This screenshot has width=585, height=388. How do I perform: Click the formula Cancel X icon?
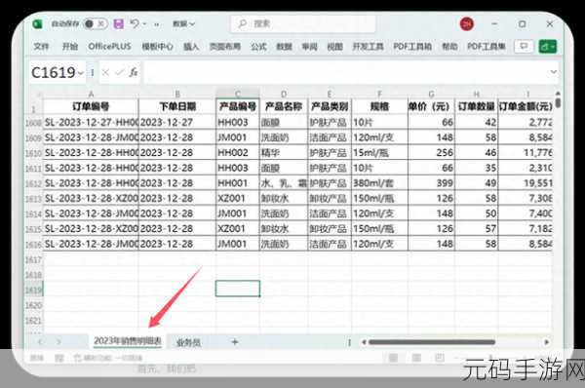[x=105, y=72]
